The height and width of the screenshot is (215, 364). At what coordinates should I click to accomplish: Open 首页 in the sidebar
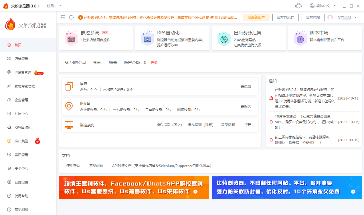click(28, 45)
